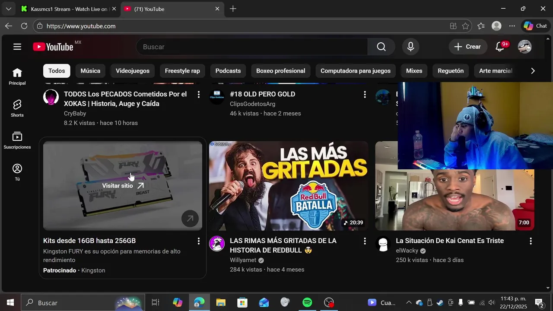Open the account avatar menu in YouTube
This screenshot has height=311, width=553.
[524, 47]
